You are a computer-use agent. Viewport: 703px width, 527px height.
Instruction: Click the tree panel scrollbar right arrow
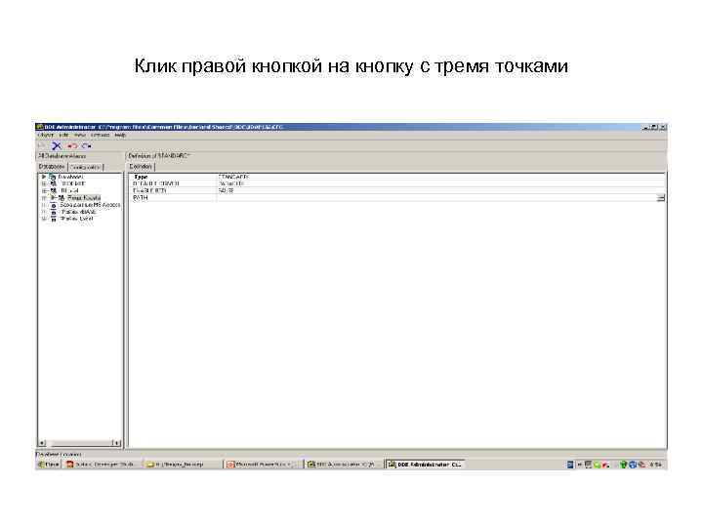point(116,443)
